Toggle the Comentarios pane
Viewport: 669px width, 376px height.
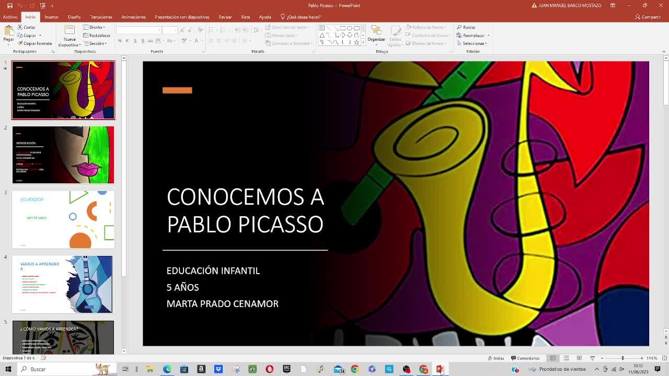(x=525, y=358)
